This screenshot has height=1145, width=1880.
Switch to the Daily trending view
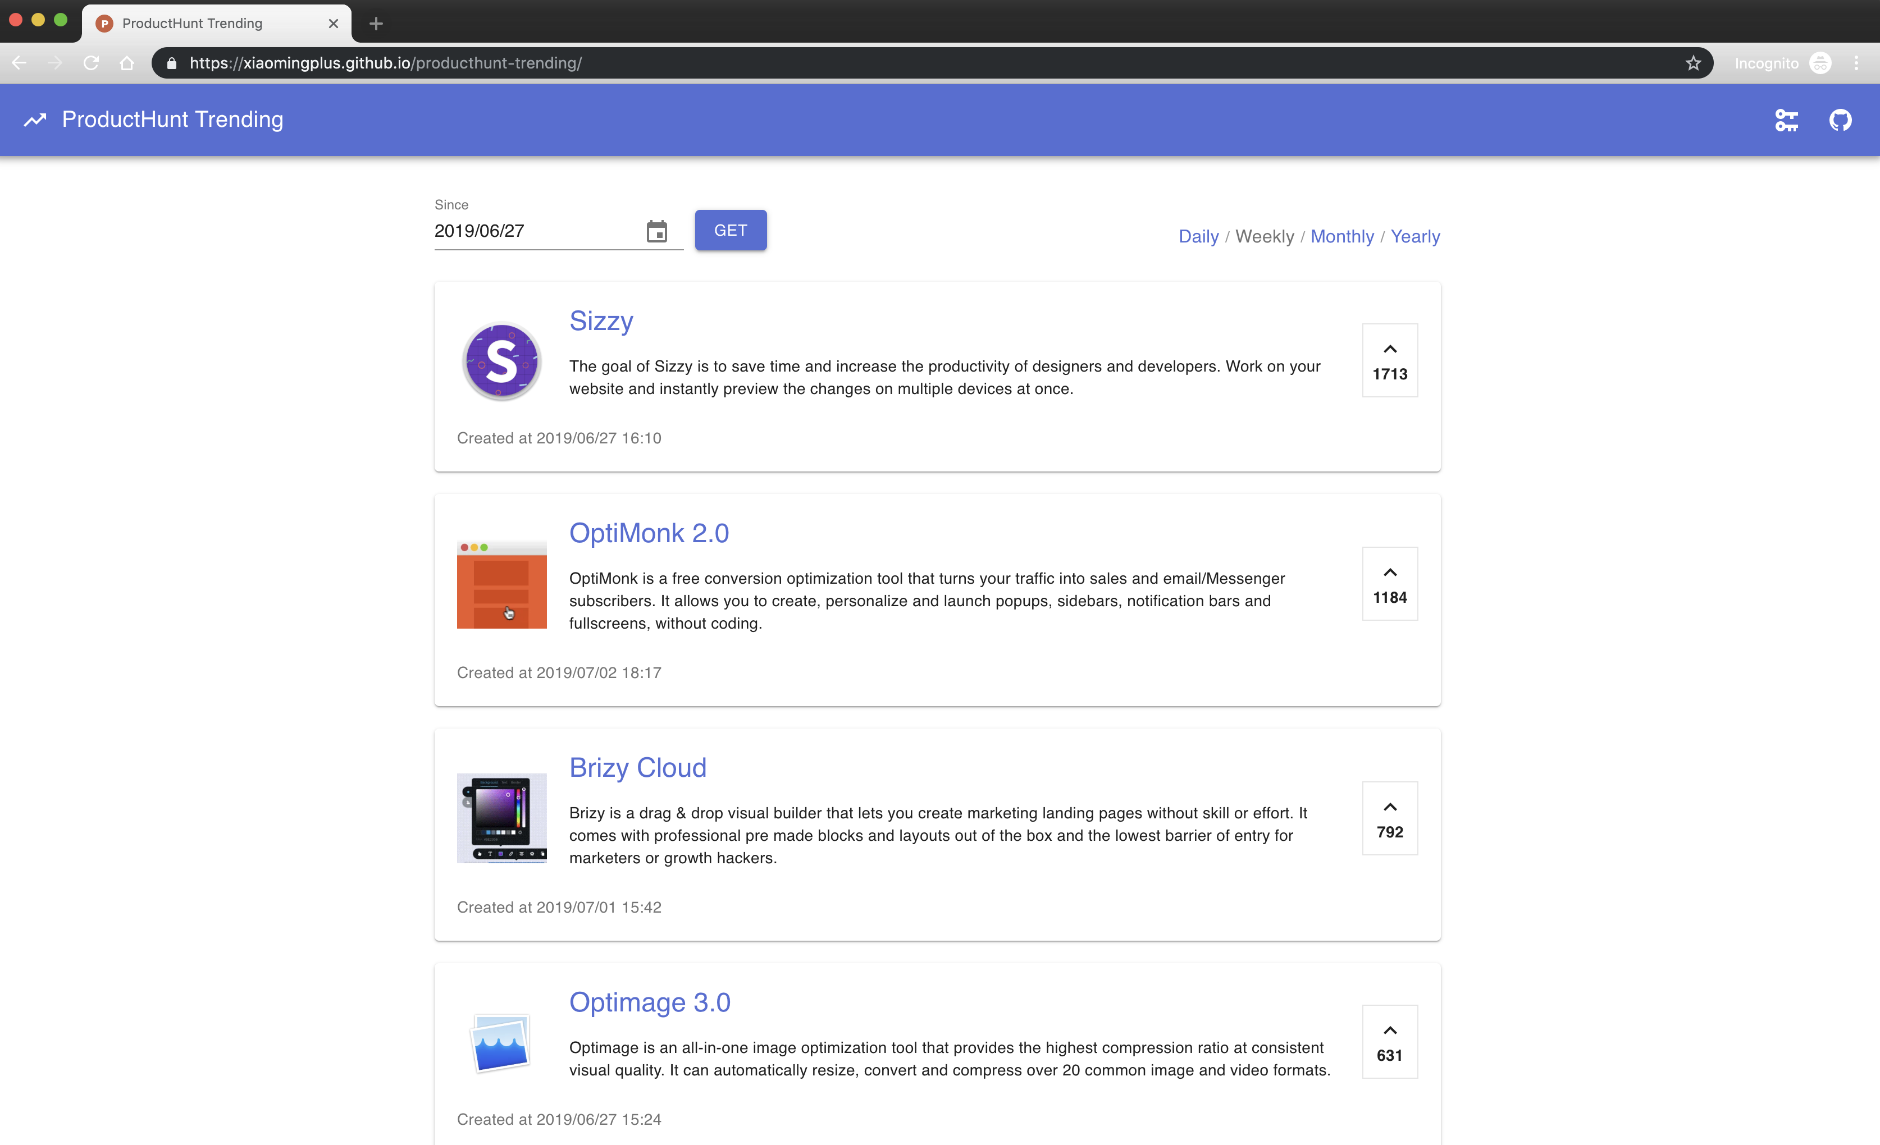click(x=1198, y=236)
